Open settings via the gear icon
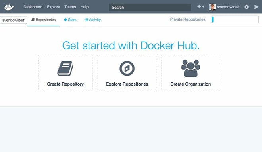Screen dimensions: 262x152 pos(246,7)
